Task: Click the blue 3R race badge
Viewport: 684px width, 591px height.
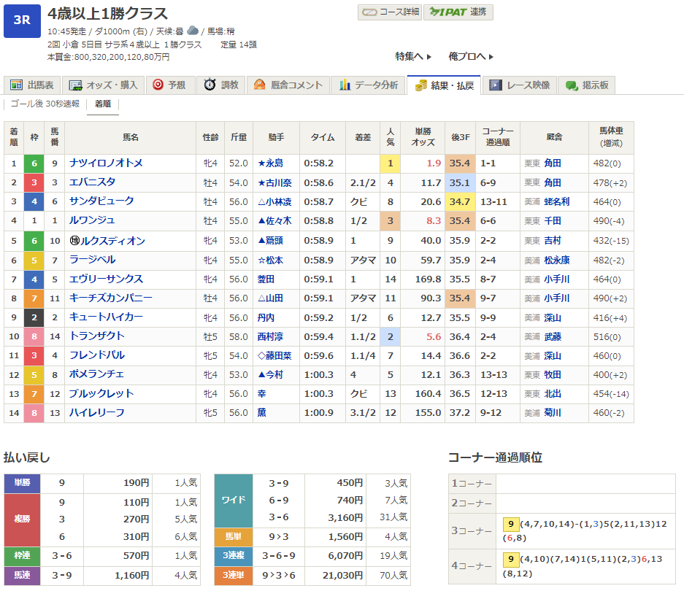Action: [x=22, y=21]
